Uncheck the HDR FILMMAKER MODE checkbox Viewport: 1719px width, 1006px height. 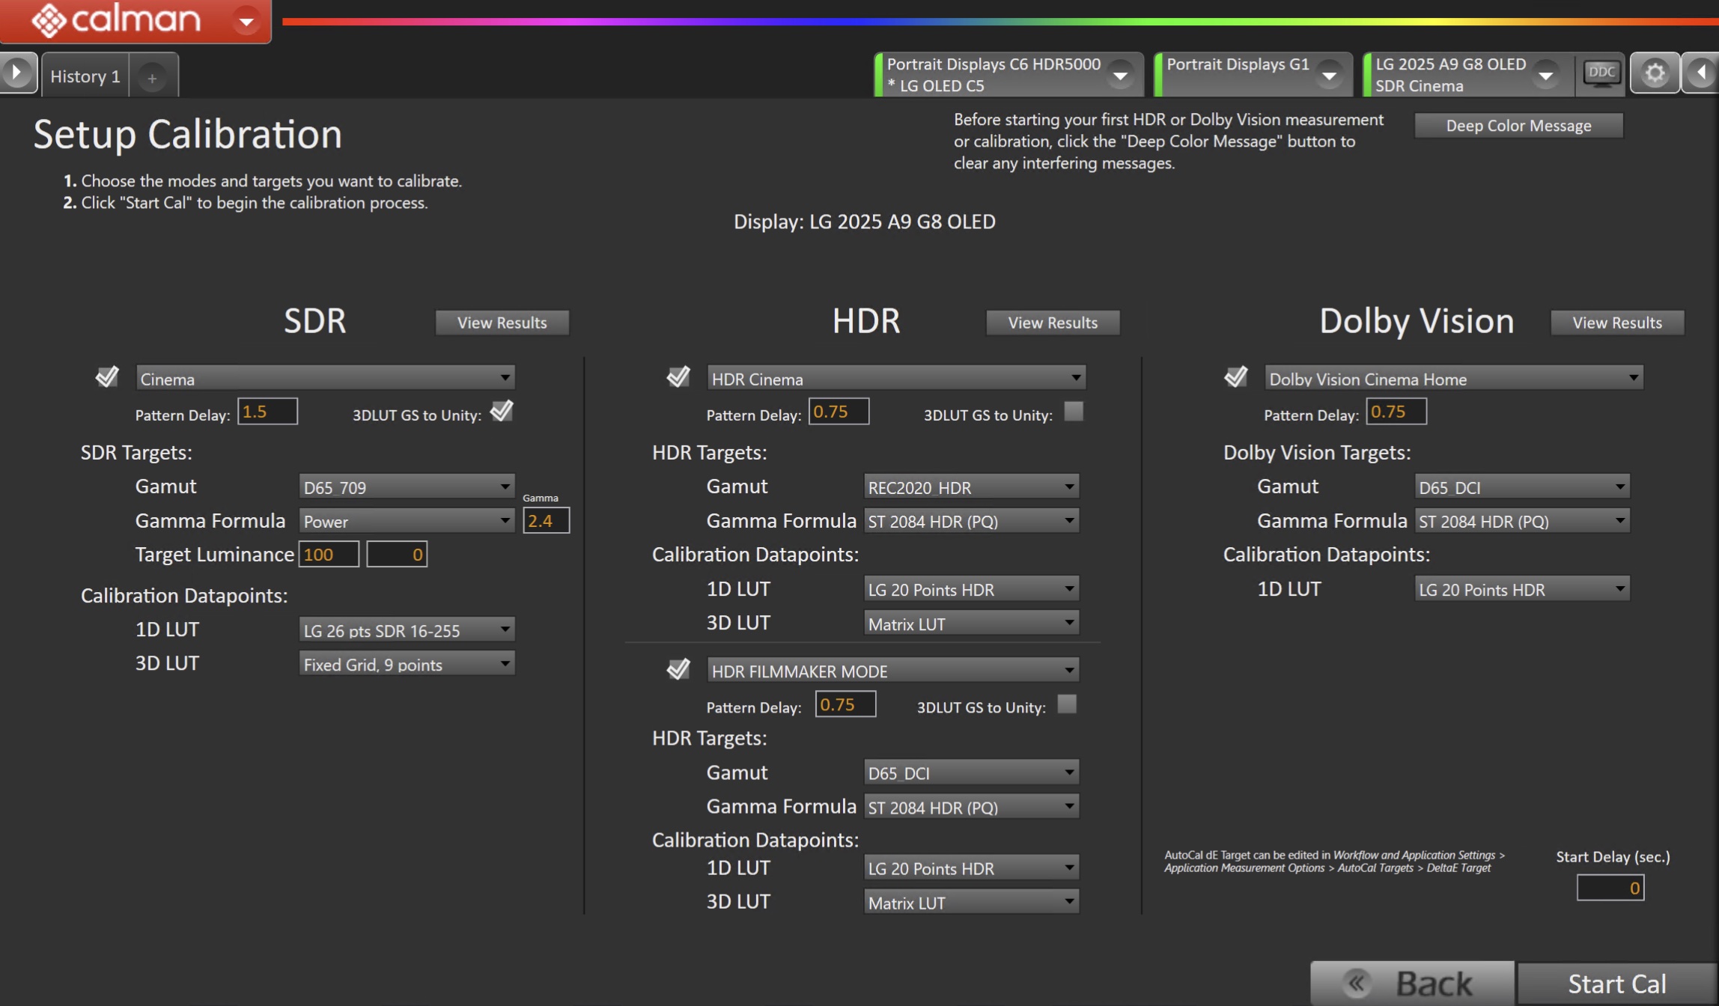678,669
